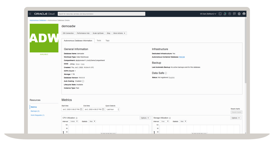Change CPU Utilization Statistic Mean dropdown
The image size is (274, 145).
click(x=92, y=121)
